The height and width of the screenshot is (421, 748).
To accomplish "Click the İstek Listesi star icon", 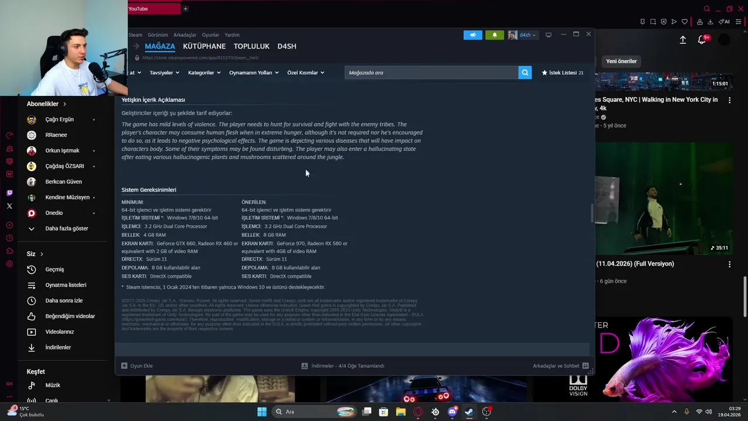I will 545,73.
